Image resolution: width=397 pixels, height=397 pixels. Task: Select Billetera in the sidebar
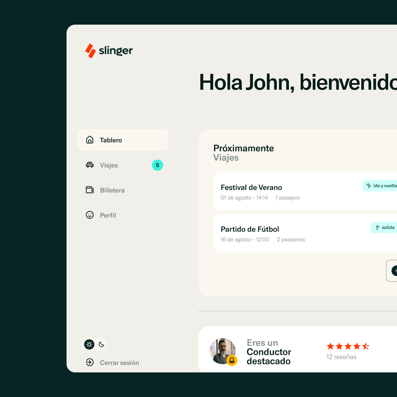click(112, 190)
